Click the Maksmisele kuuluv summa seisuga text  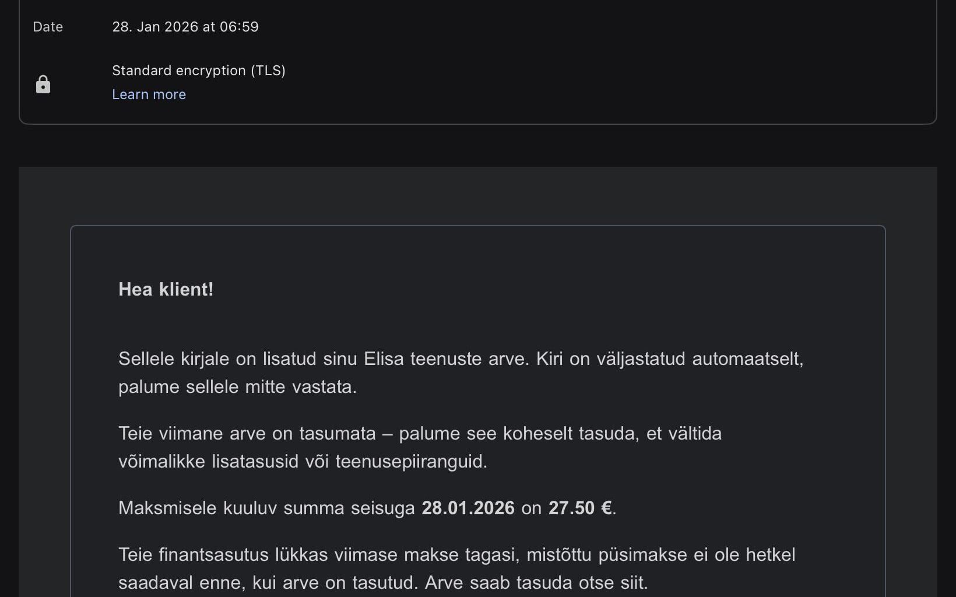[266, 508]
